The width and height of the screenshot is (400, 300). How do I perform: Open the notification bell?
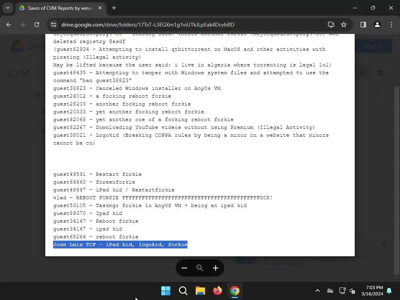click(x=389, y=291)
